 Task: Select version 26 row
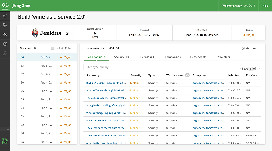pyautogui.click(x=47, y=91)
